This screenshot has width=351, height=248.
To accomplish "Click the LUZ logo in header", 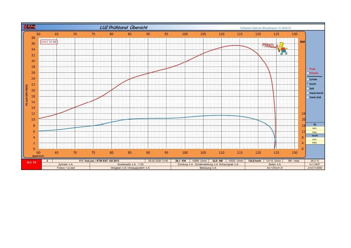I will coord(30,27).
